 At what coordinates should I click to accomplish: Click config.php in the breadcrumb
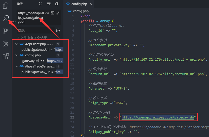81,11
